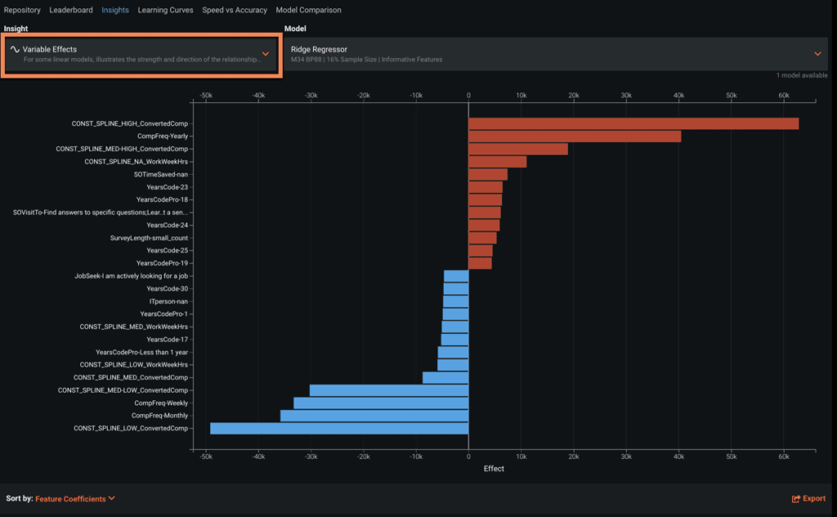The image size is (837, 517).
Task: Expand the Insight selector chevron
Action: [x=266, y=54]
